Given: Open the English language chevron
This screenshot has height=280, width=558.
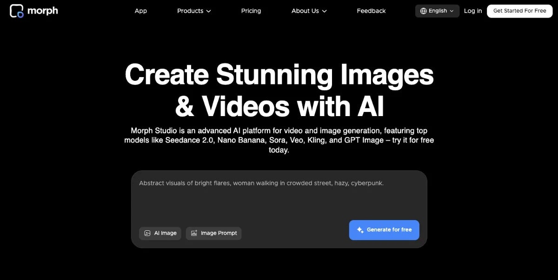Looking at the screenshot, I should pyautogui.click(x=452, y=11).
